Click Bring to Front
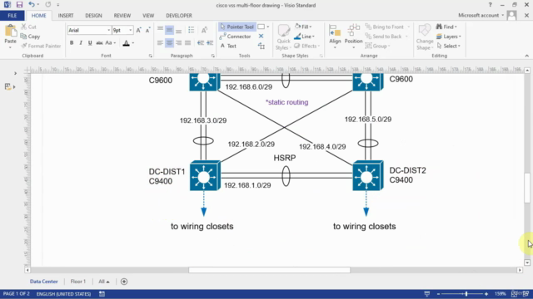The width and height of the screenshot is (533, 299). (385, 27)
